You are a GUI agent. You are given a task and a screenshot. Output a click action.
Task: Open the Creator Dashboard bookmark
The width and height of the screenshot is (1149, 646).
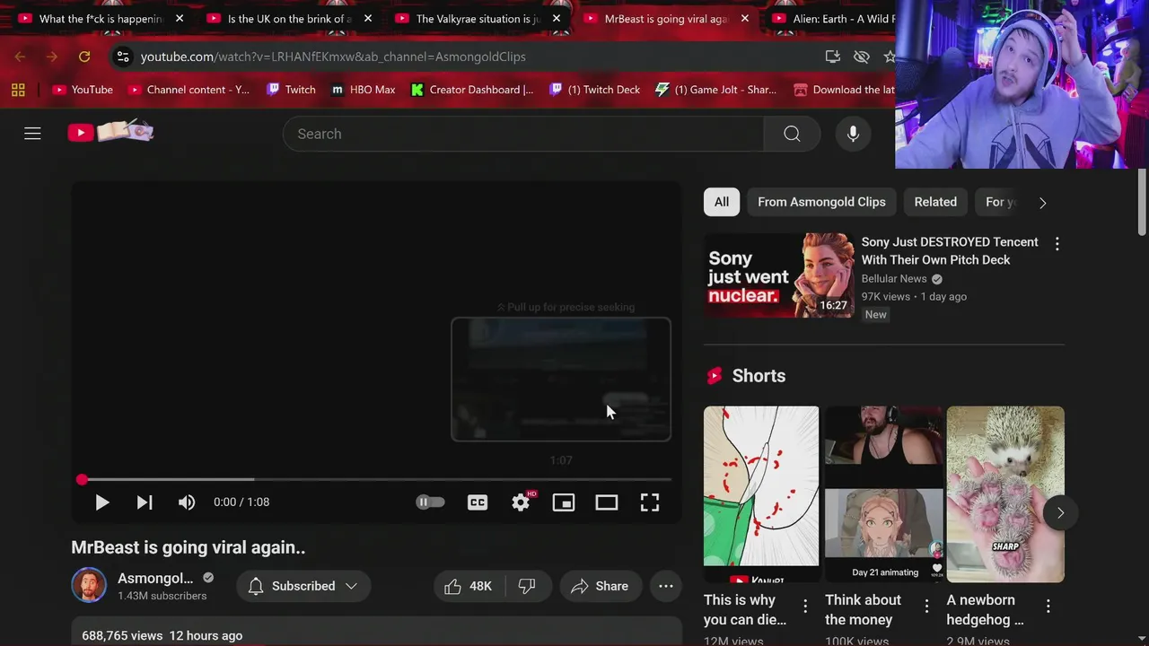[472, 90]
